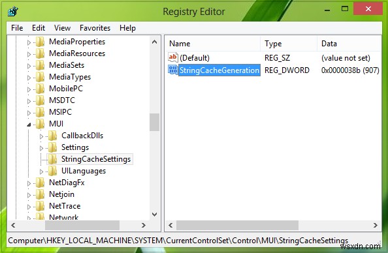Click the MUI folder icon

coord(40,124)
